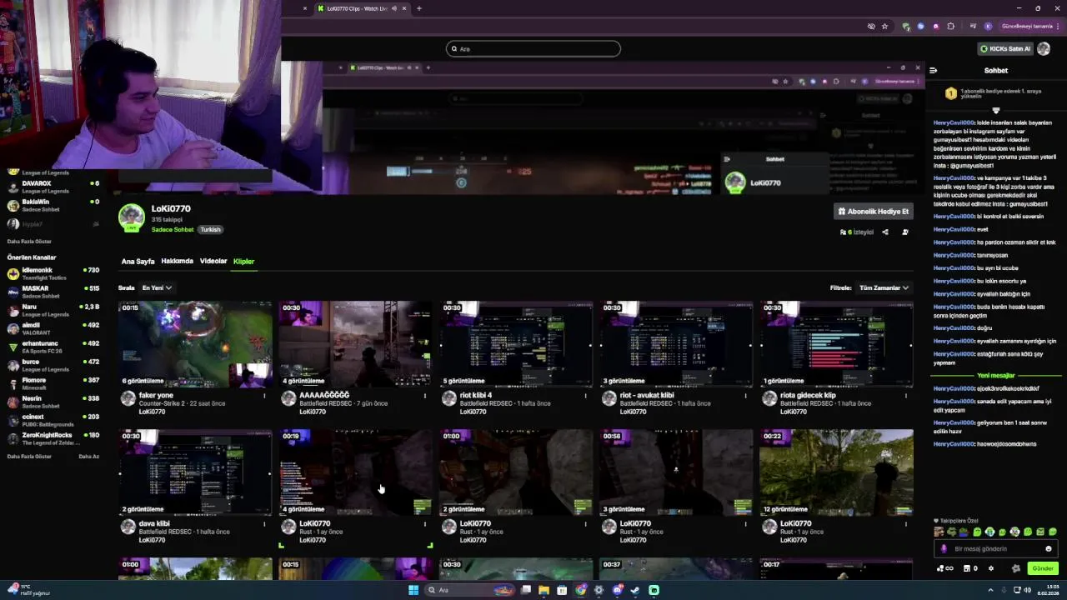Click 'Daha Az' in the sidebar

(x=88, y=456)
